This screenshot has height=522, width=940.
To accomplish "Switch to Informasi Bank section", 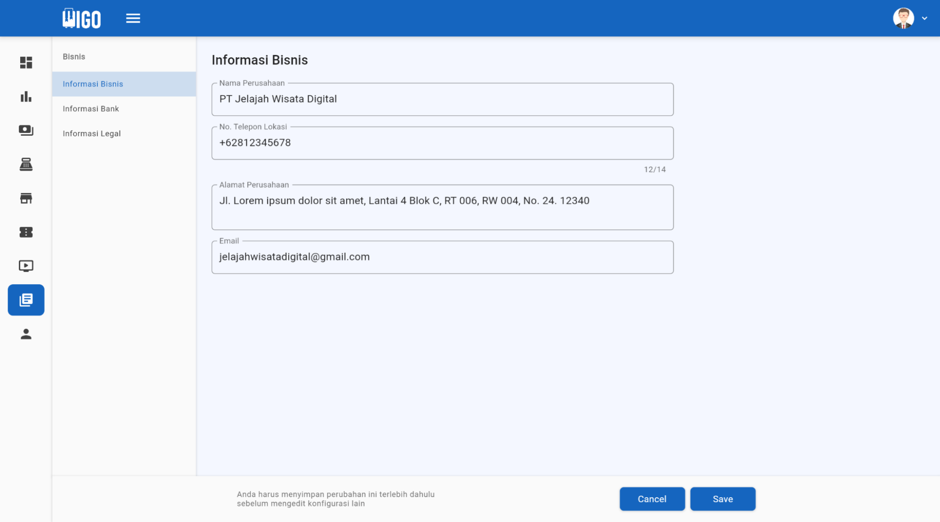I will (x=91, y=109).
